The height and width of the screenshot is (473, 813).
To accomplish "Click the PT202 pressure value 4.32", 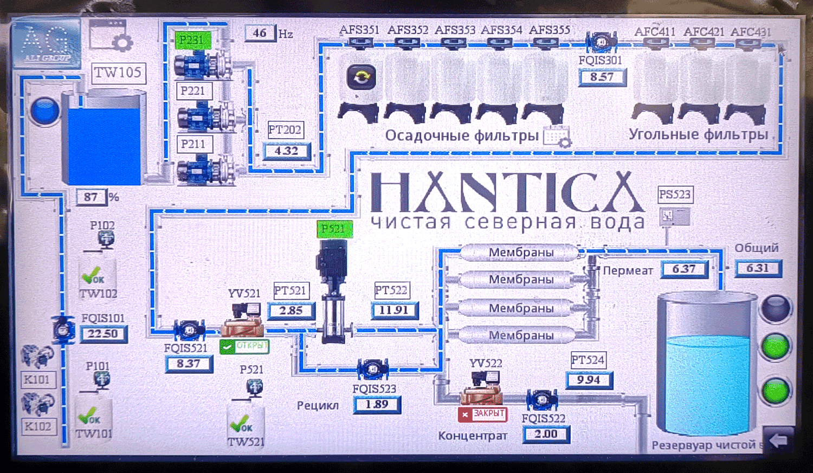I will (287, 151).
